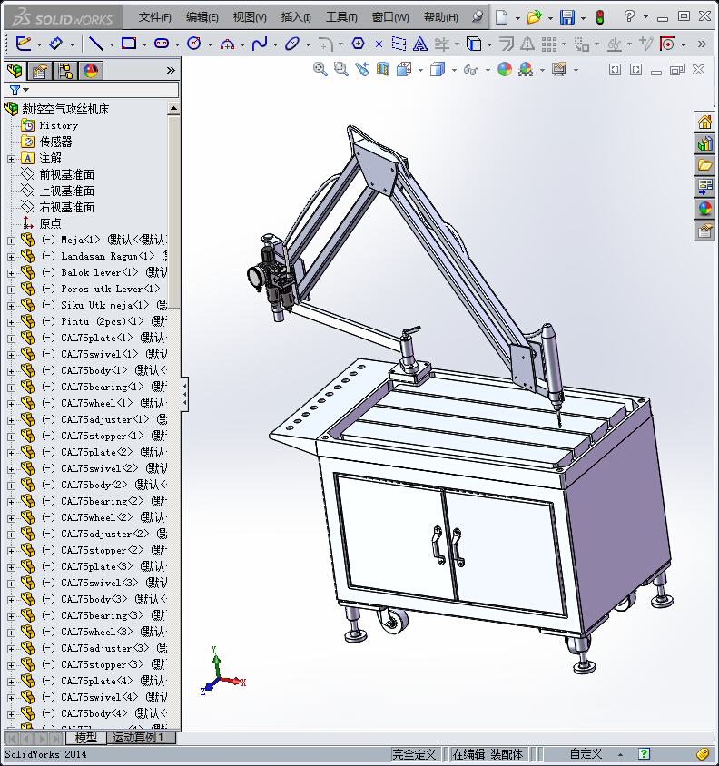Select the Arc sketch tool
Image resolution: width=719 pixels, height=766 pixels.
pyautogui.click(x=227, y=44)
